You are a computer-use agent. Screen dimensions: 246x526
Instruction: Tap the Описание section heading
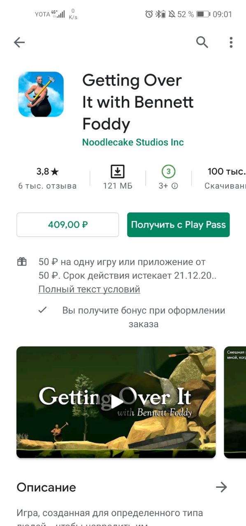pyautogui.click(x=46, y=487)
